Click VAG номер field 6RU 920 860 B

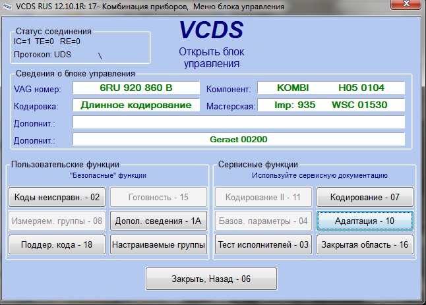tap(136, 88)
